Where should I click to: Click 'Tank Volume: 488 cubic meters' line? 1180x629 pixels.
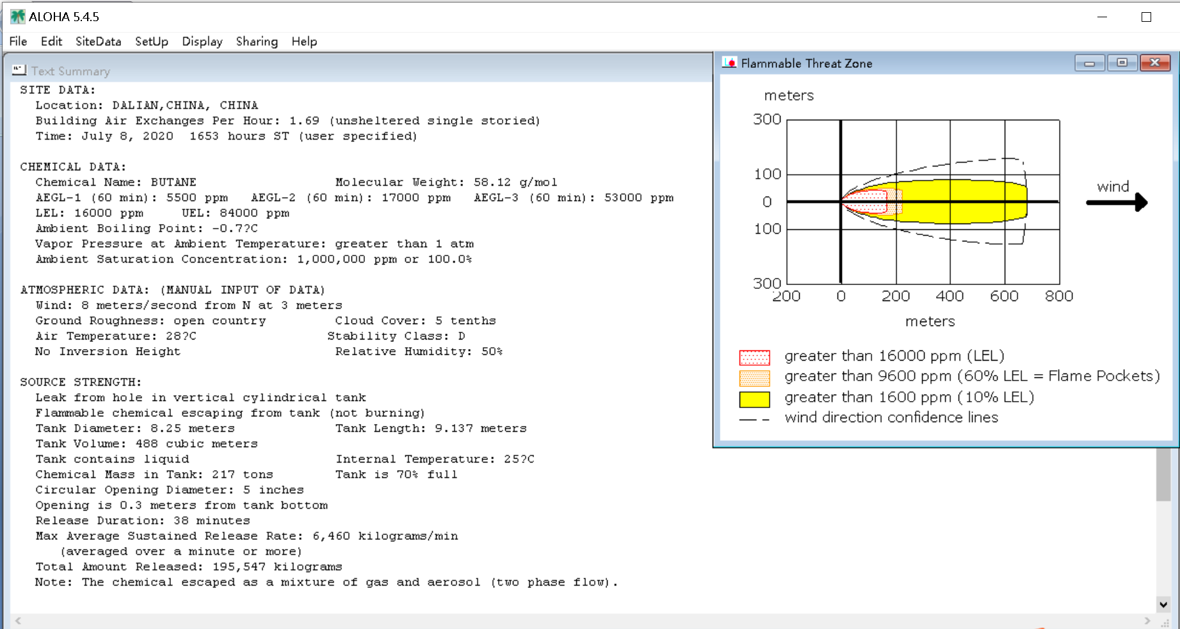(147, 444)
